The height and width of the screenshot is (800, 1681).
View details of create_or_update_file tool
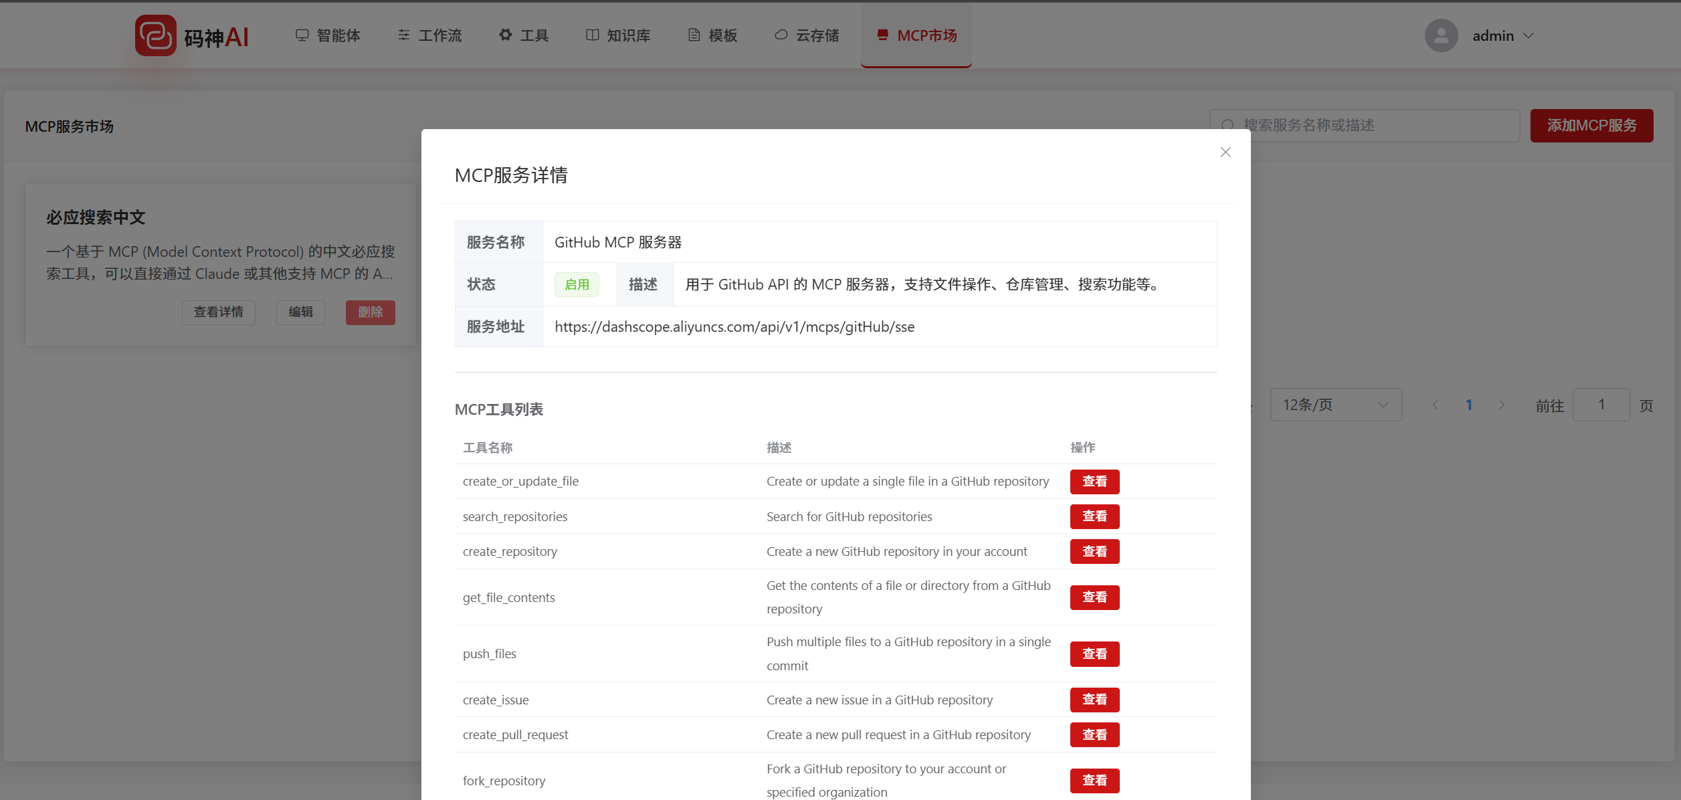1094,482
